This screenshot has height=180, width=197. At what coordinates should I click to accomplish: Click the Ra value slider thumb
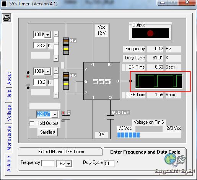[56, 39]
